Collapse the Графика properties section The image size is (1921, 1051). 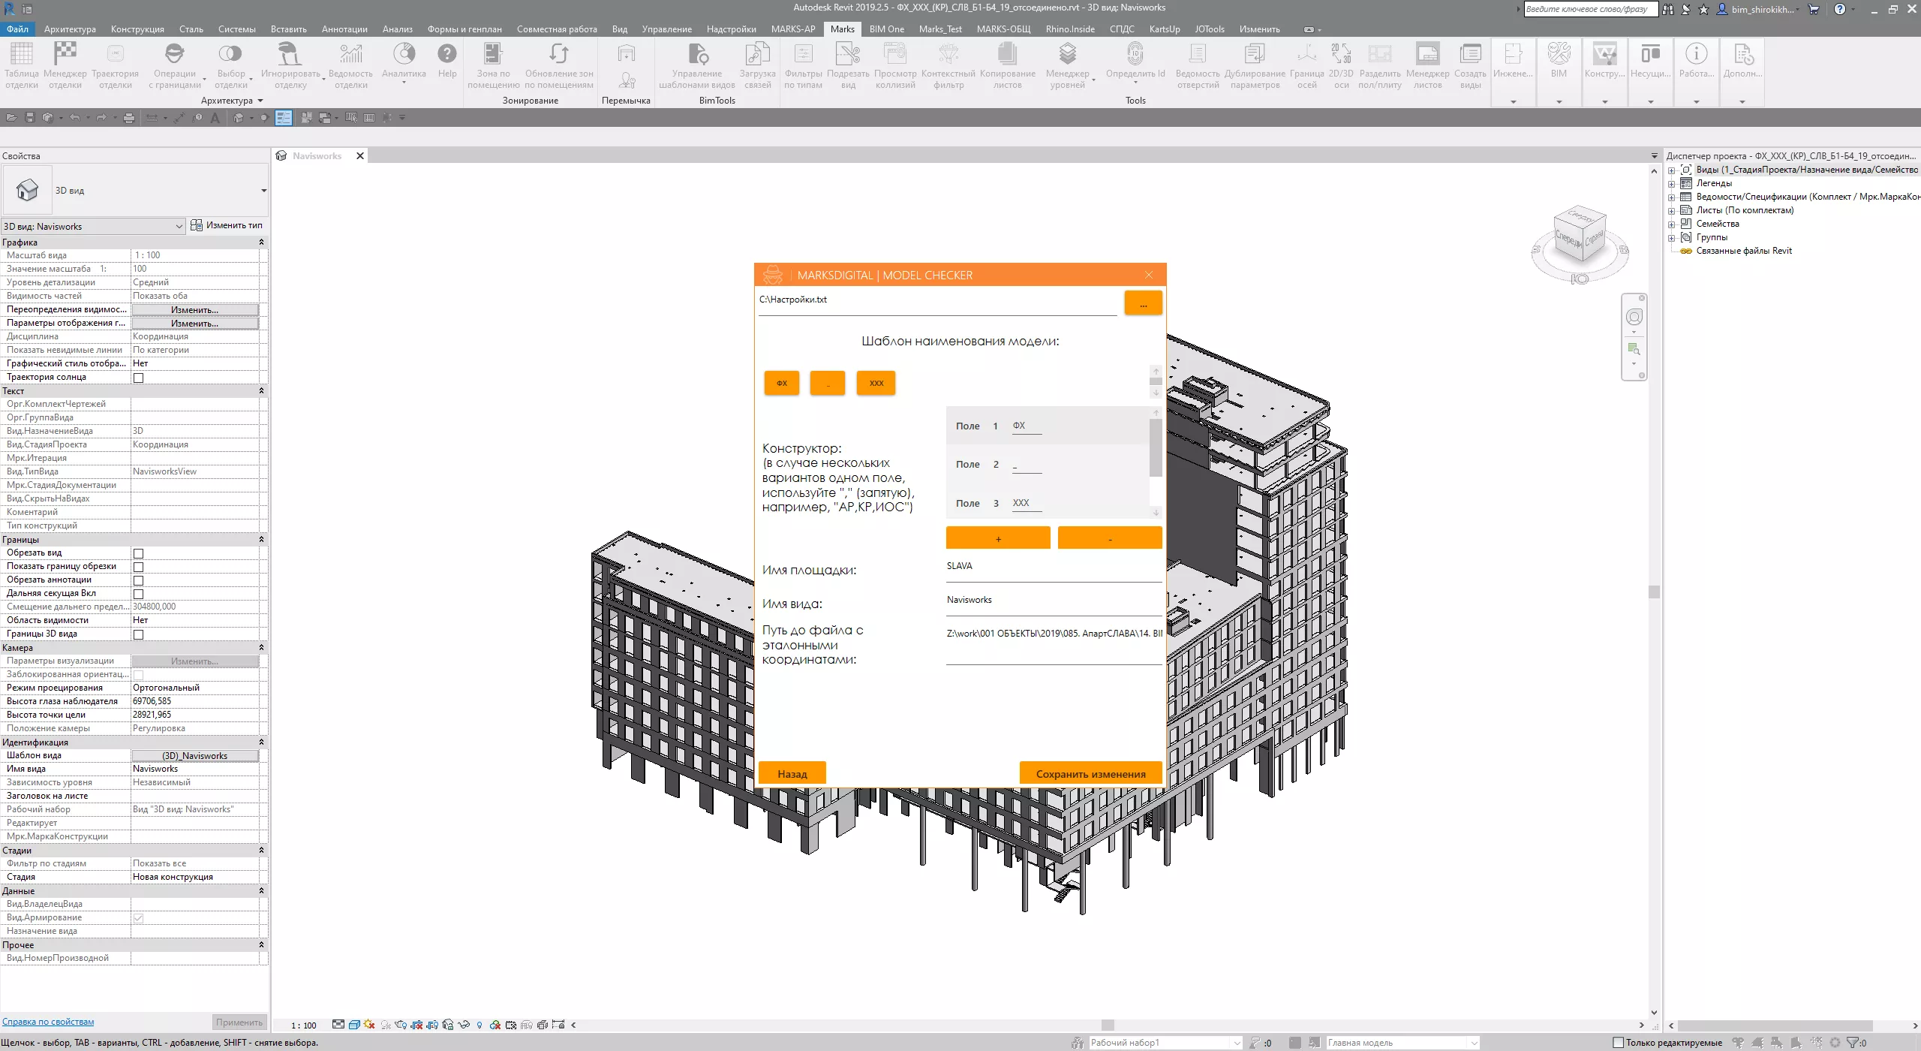coord(261,242)
